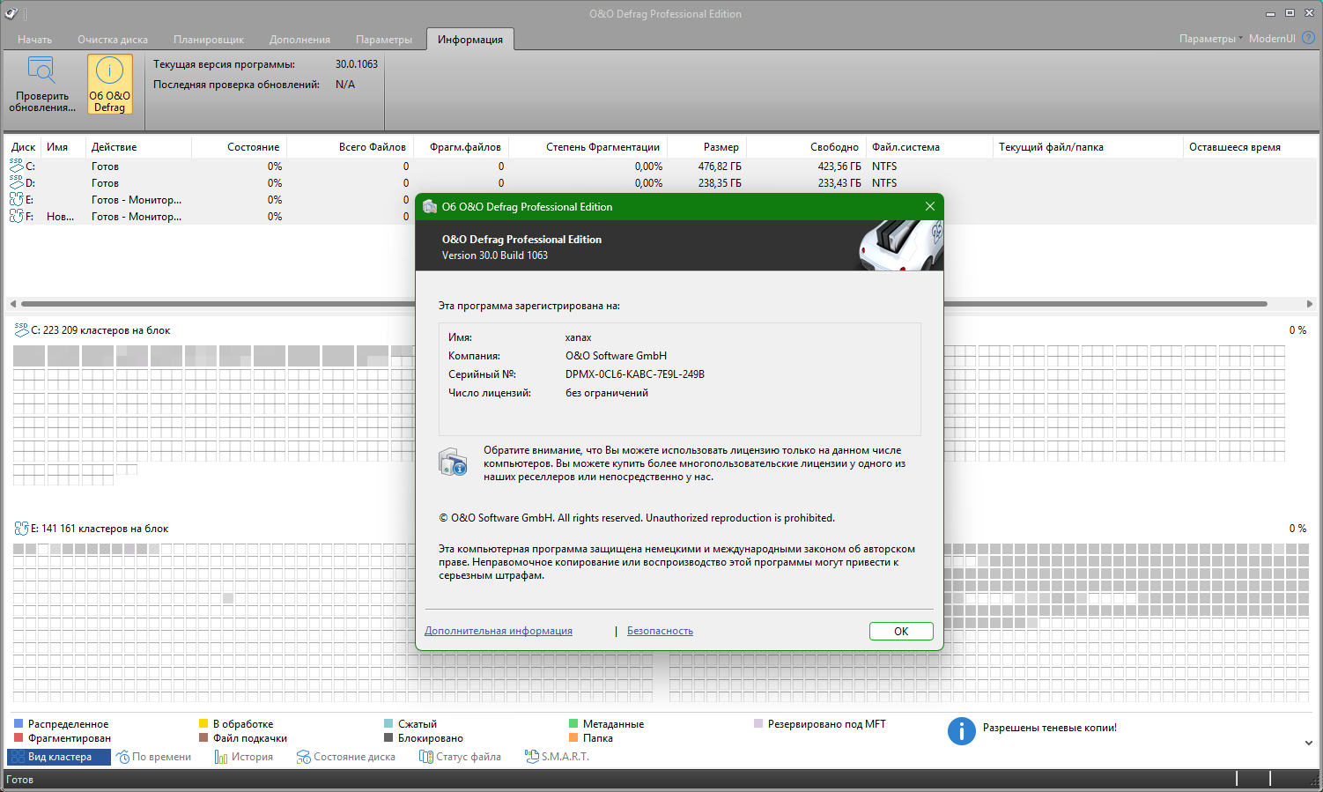Click the red Фрагментирован legend swatch
This screenshot has width=1323, height=792.
18,738
